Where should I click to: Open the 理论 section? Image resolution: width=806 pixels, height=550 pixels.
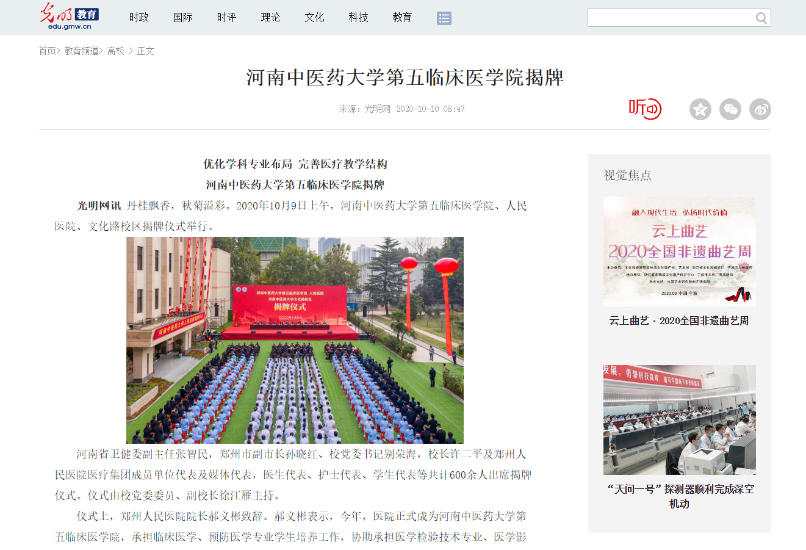270,18
